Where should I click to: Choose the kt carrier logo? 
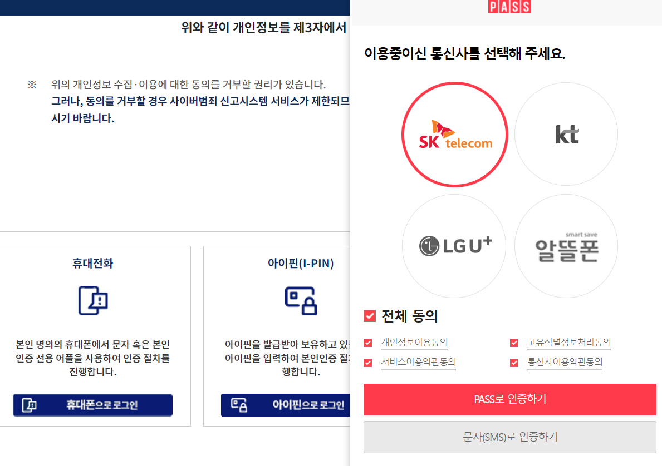click(566, 134)
